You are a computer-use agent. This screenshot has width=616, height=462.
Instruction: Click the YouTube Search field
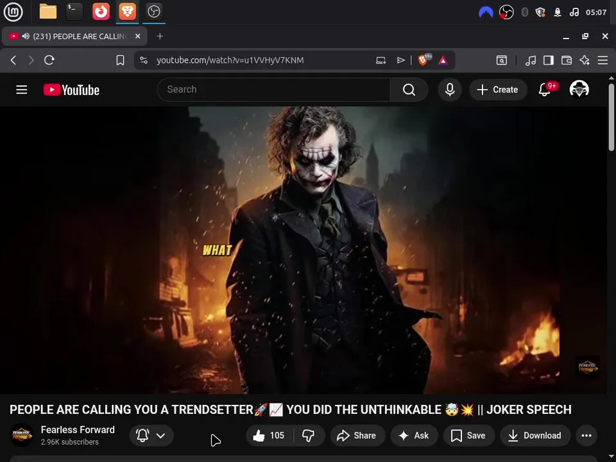pyautogui.click(x=273, y=90)
